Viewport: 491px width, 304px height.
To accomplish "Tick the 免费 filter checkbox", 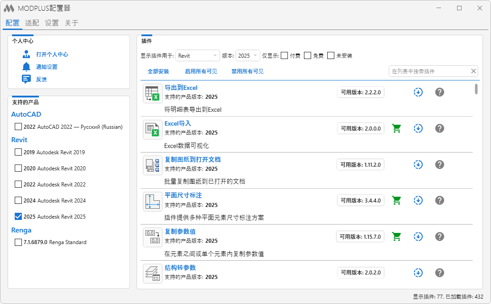I will click(308, 55).
